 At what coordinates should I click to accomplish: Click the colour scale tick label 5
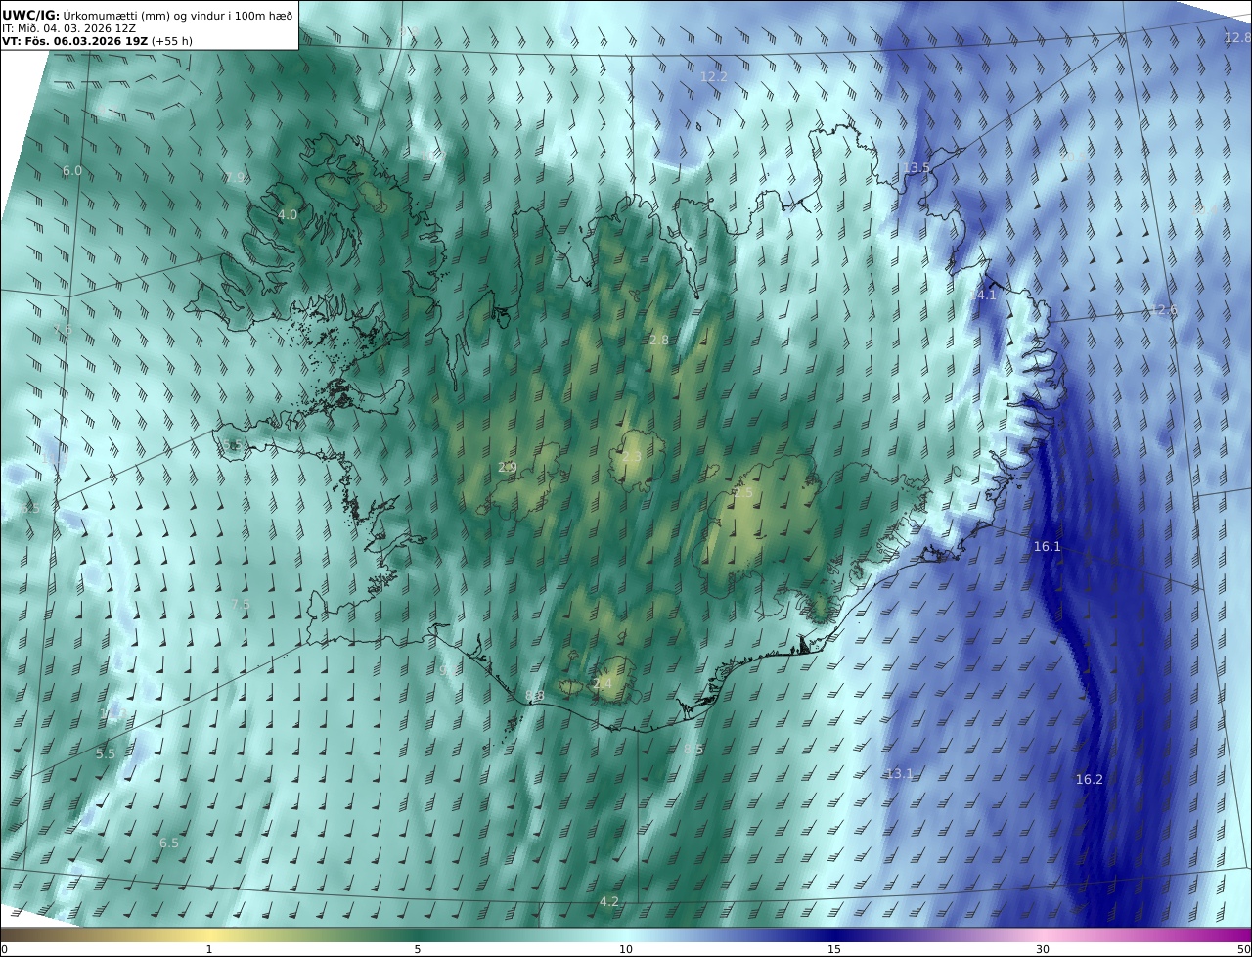pyautogui.click(x=418, y=949)
